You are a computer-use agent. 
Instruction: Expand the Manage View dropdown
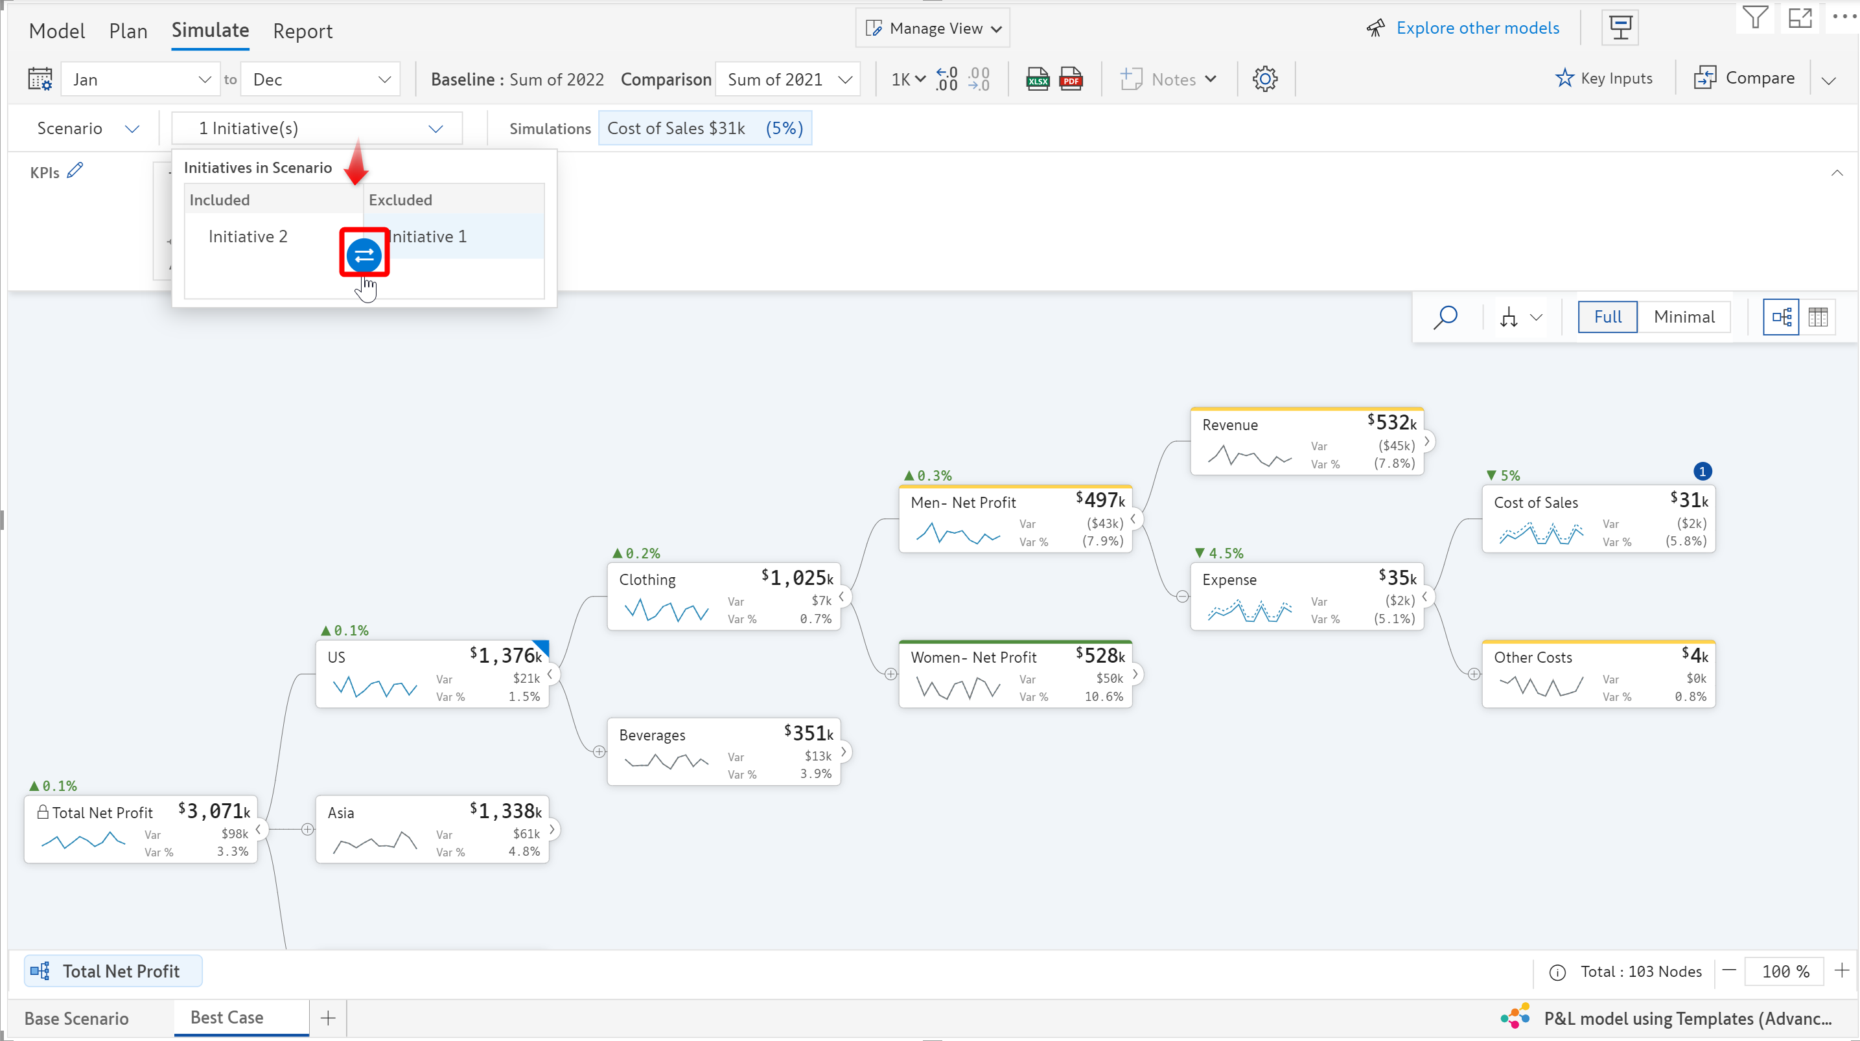933,28
